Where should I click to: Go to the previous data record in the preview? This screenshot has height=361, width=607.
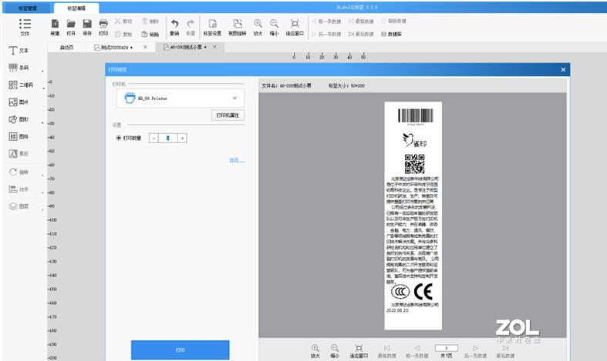tap(417, 348)
